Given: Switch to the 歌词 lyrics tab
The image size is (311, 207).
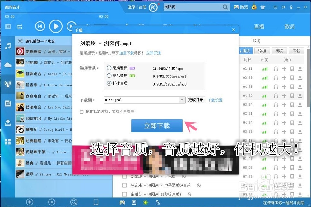Looking at the screenshot, I should (x=289, y=27).
